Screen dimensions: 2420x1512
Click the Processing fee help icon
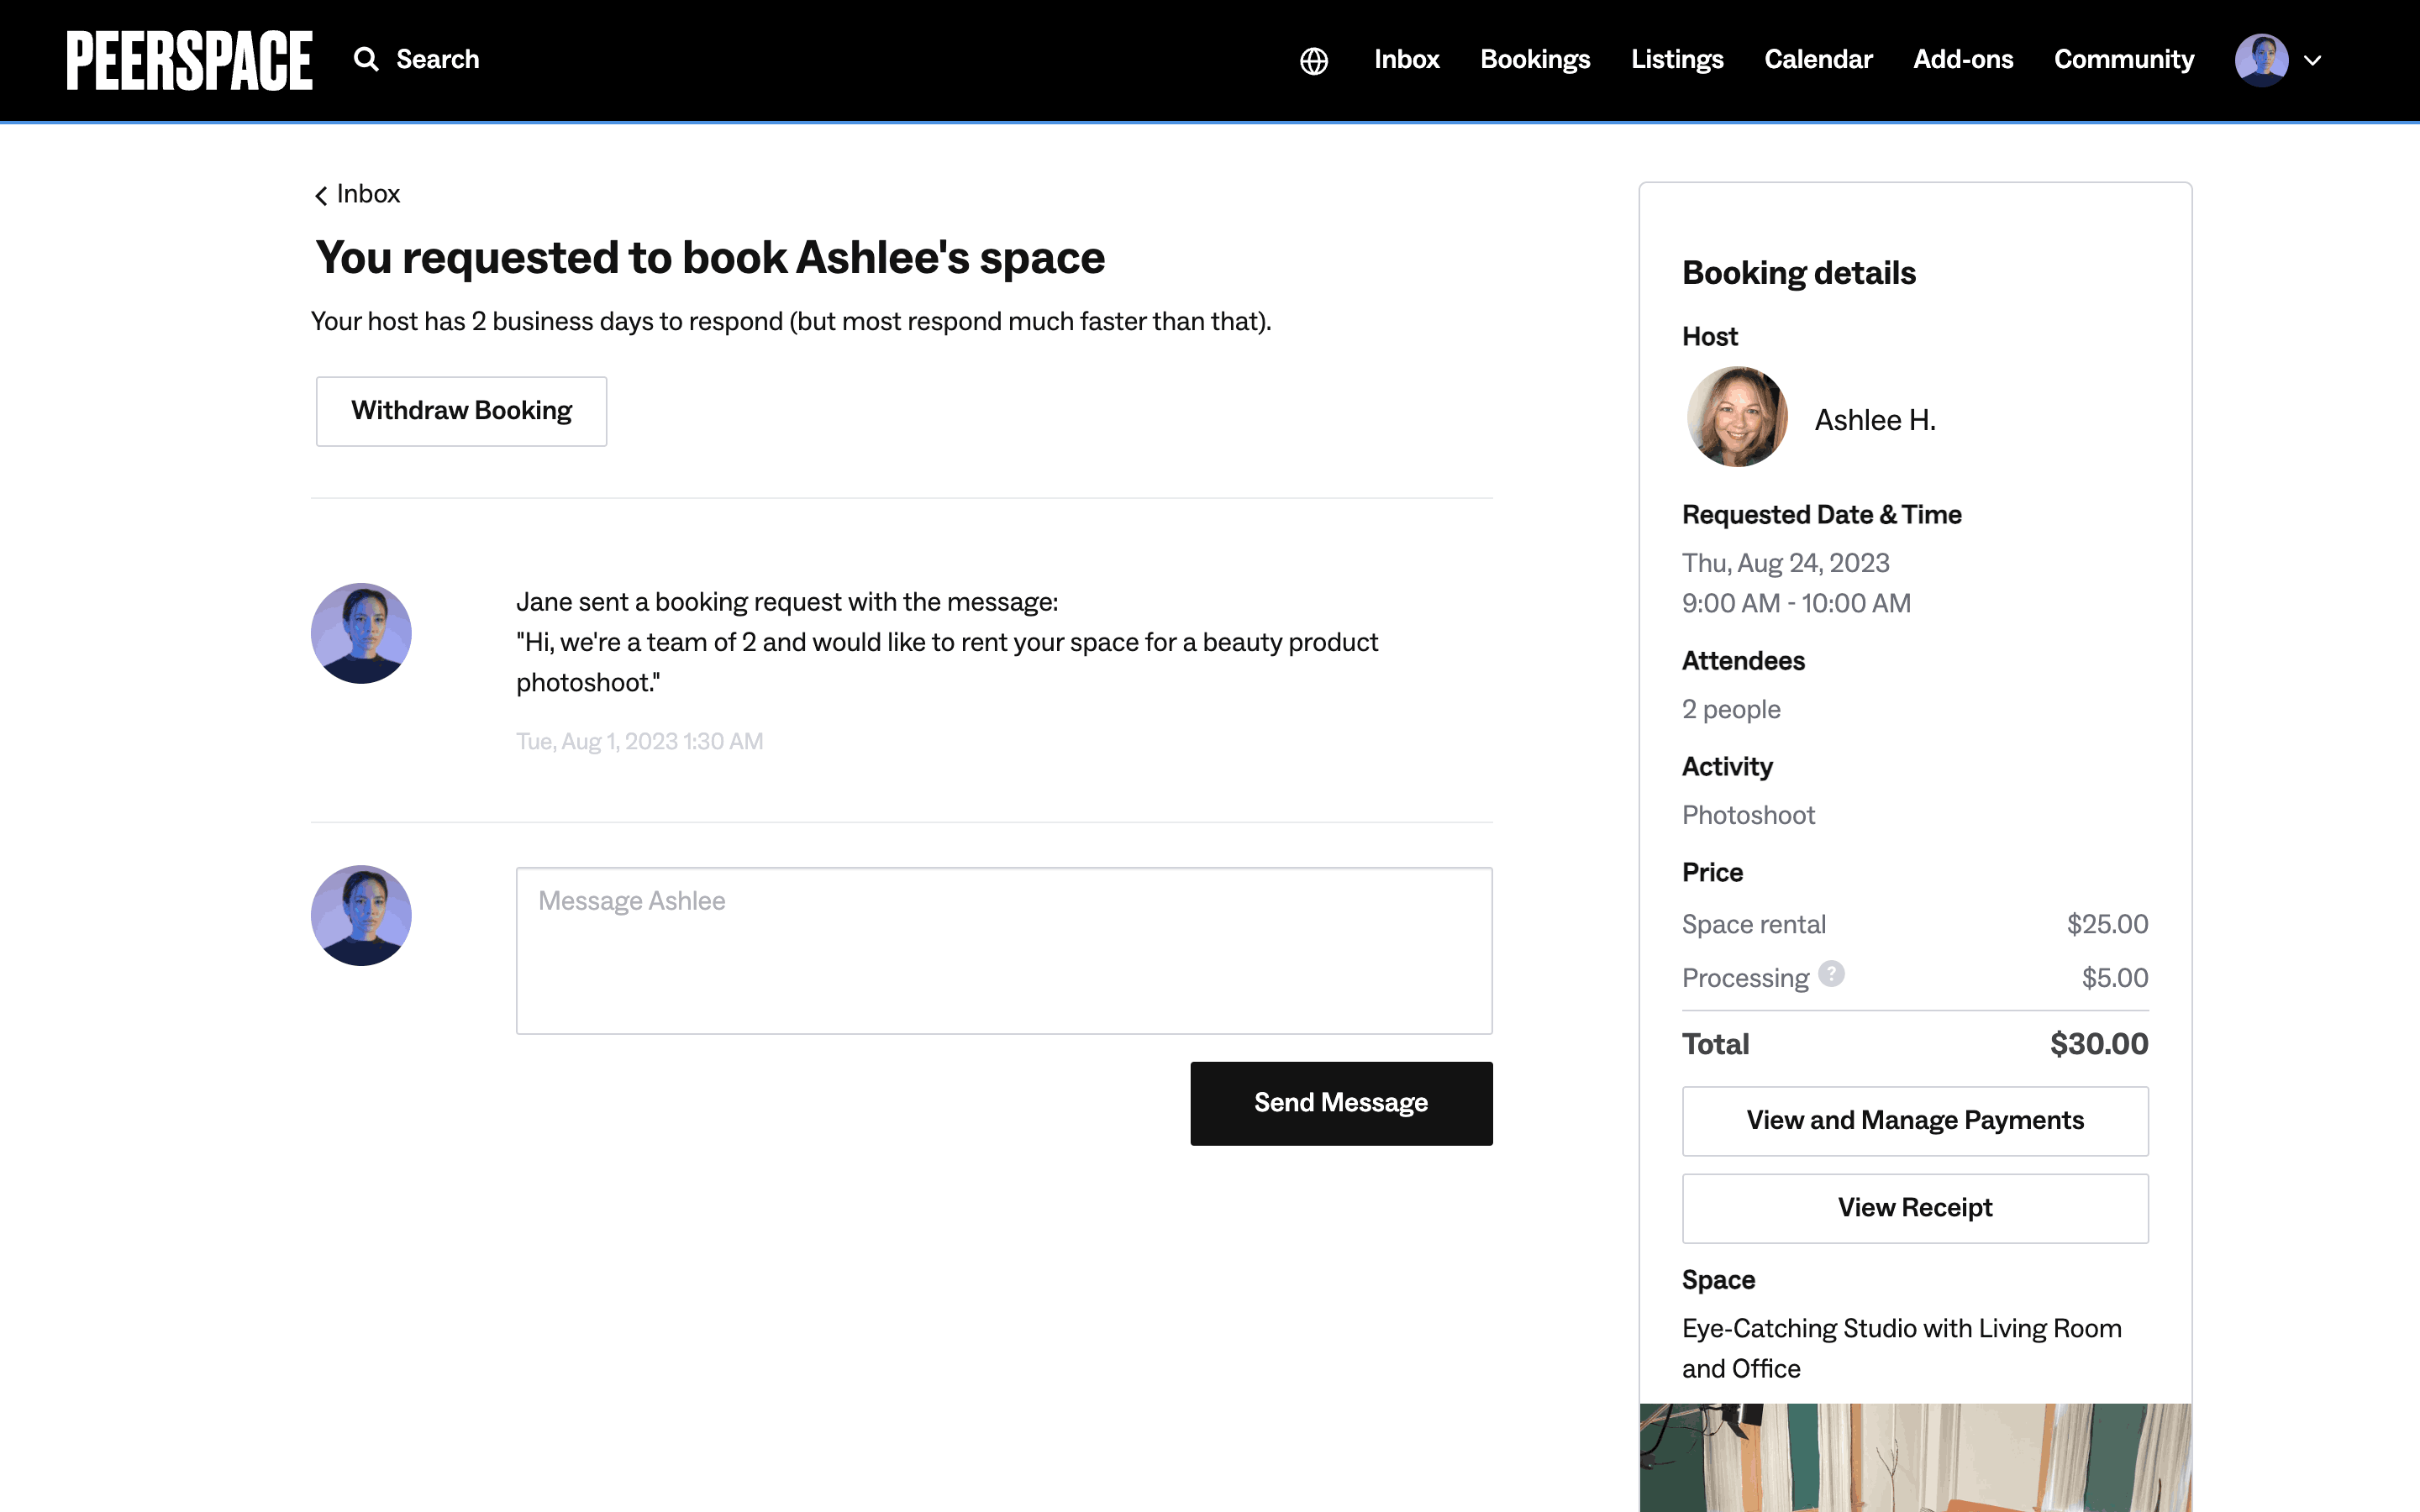1831,974
